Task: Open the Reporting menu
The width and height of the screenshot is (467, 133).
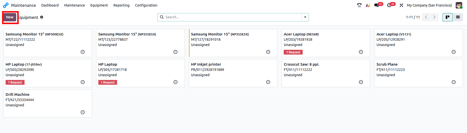Action: pyautogui.click(x=121, y=5)
